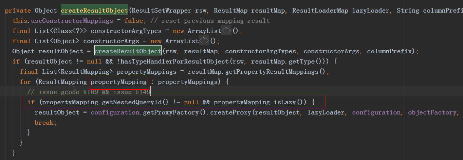Click createProxy method call
The width and height of the screenshot is (463, 160).
click(x=231, y=112)
